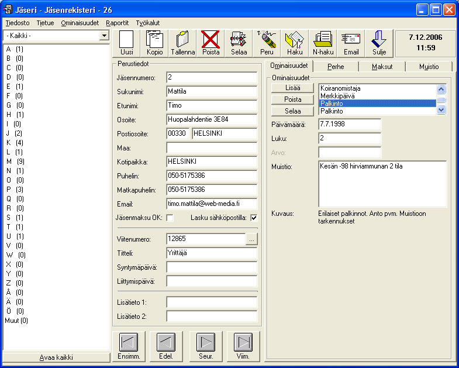The width and height of the screenshot is (459, 368).
Task: Click the Etunimi field with Timo
Action: 212,105
